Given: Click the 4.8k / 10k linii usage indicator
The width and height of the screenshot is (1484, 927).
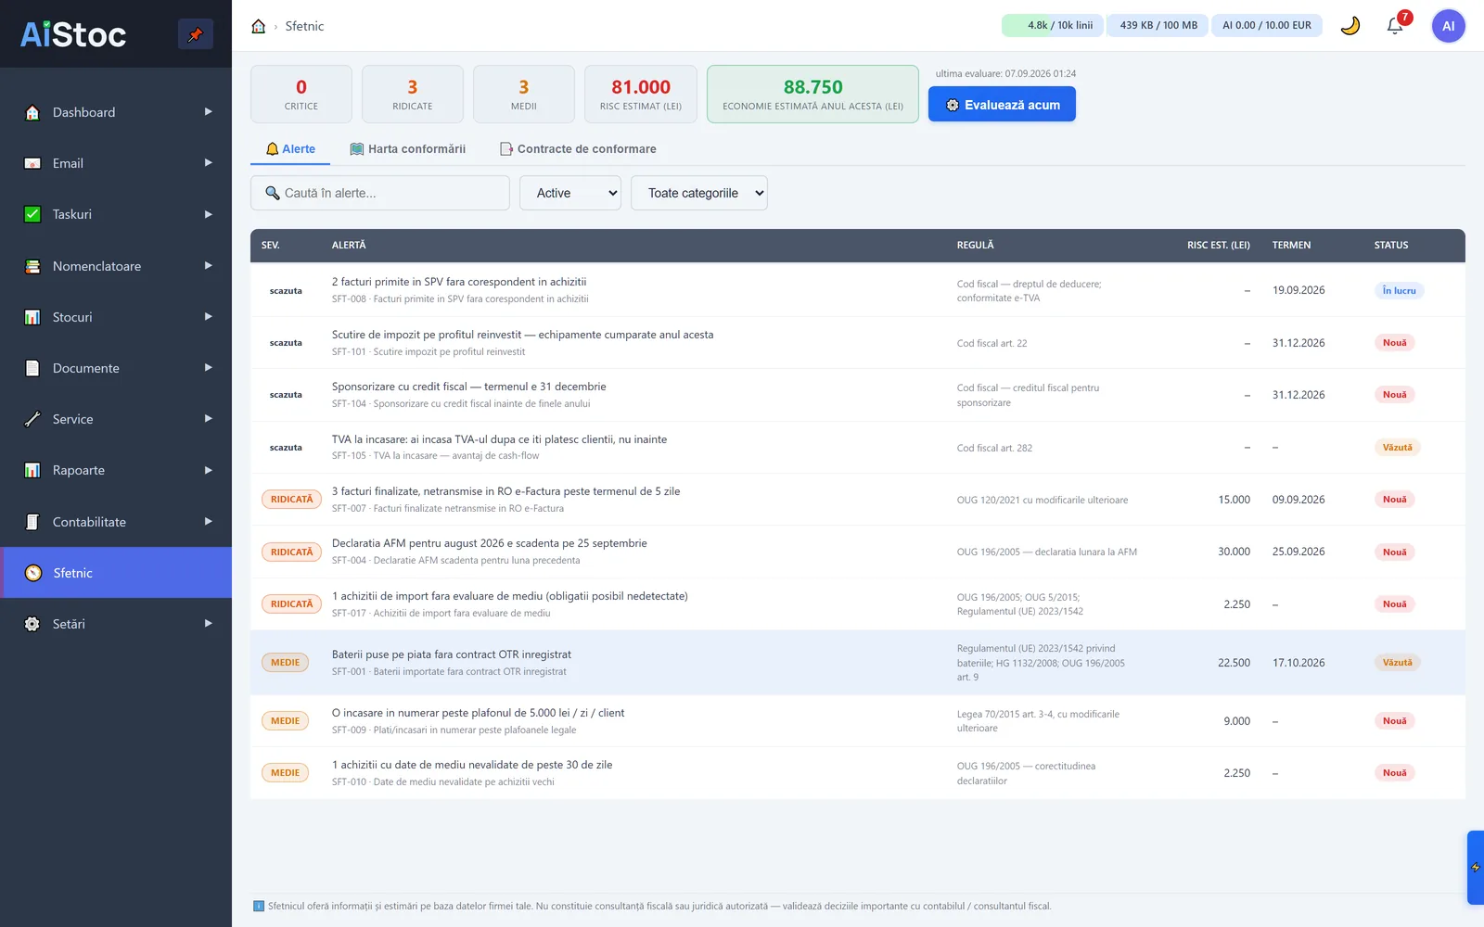Looking at the screenshot, I should point(1052,26).
